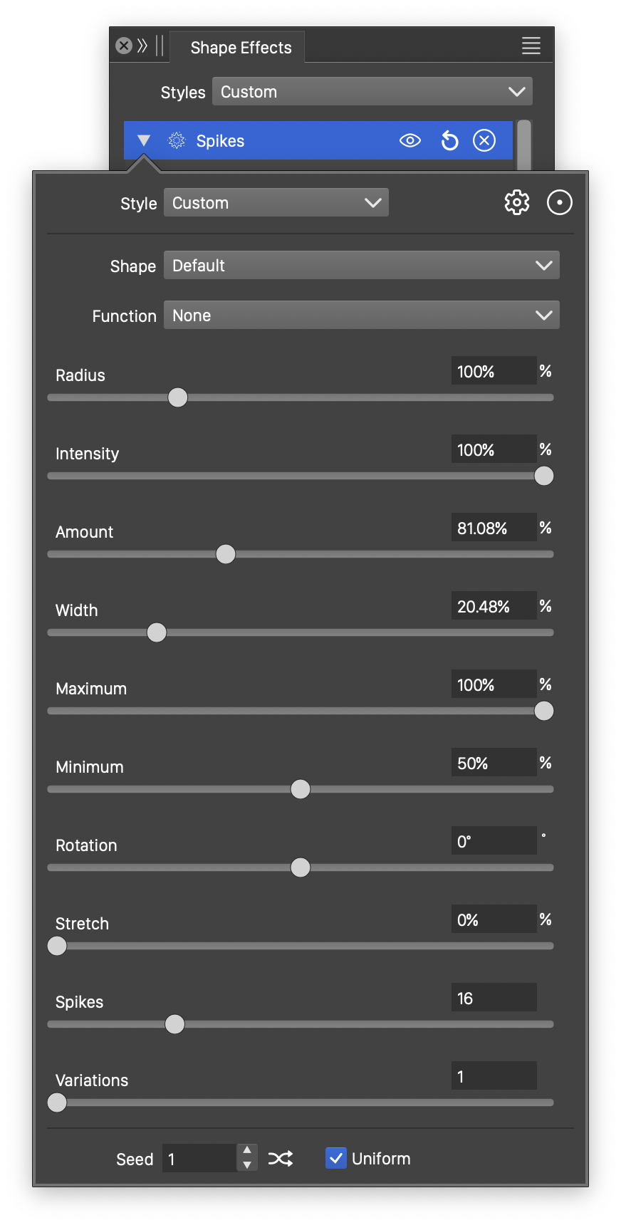621x1225 pixels.
Task: Click the circular target icon beside gear
Action: (560, 203)
